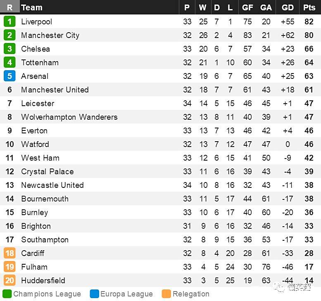
Task: Sort table by Pts column header
Action: point(309,7)
